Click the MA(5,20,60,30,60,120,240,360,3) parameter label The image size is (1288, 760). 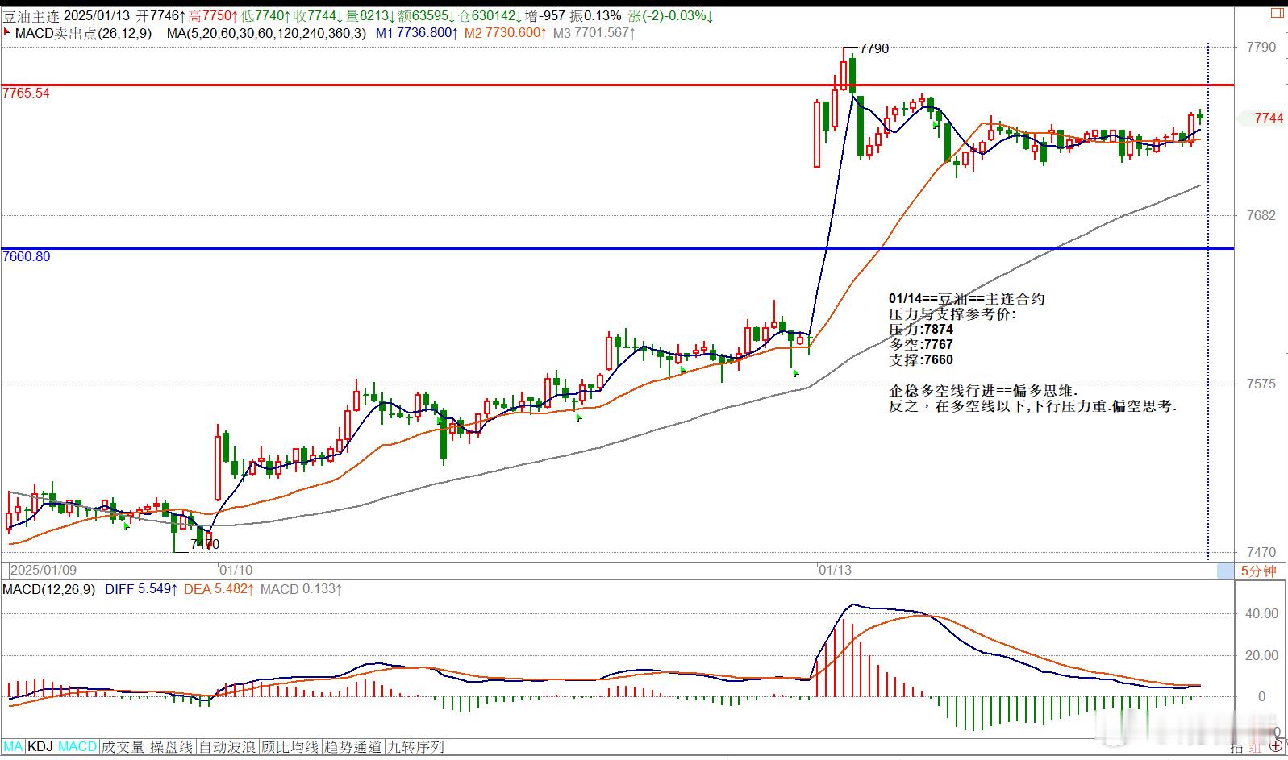[266, 33]
